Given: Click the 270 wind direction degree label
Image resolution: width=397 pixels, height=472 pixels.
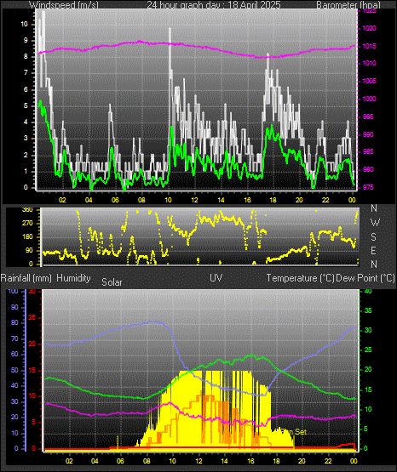Looking at the screenshot, I should pos(28,224).
